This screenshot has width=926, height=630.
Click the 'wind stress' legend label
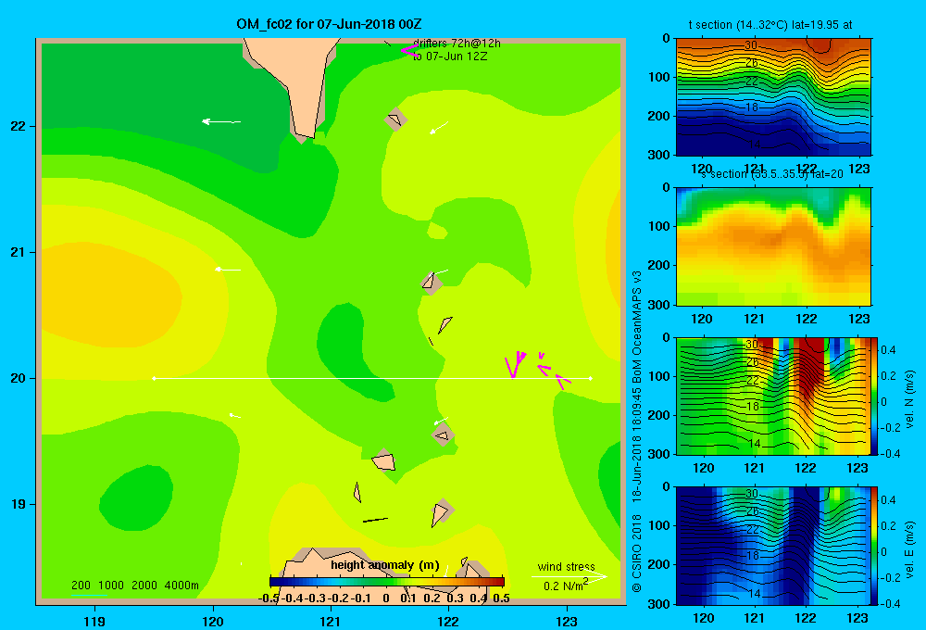[x=566, y=566]
